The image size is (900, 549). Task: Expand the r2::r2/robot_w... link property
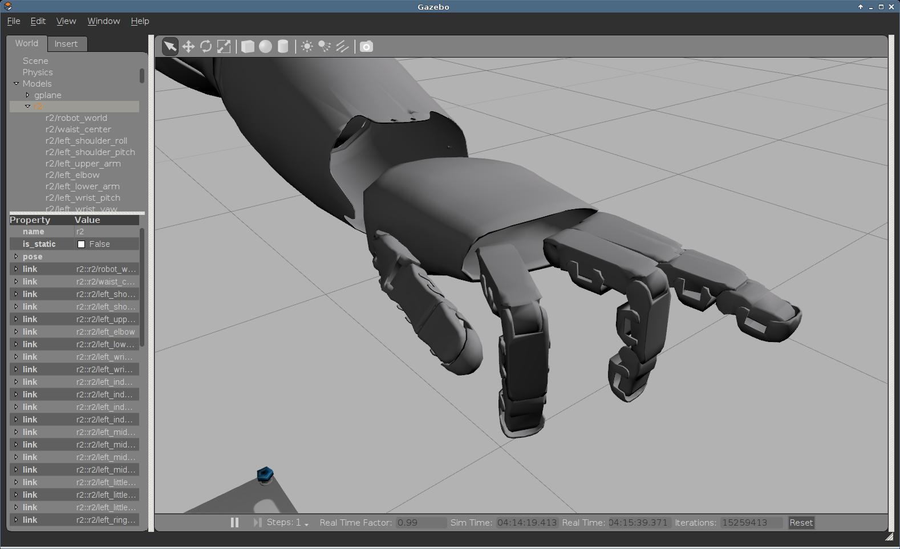pos(16,269)
